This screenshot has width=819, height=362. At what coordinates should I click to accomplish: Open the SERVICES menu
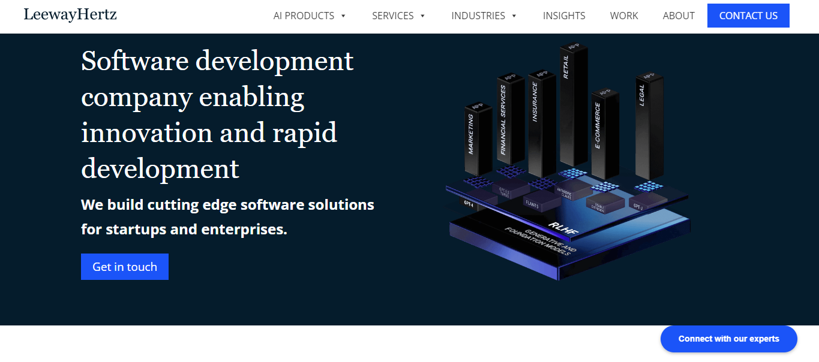392,16
